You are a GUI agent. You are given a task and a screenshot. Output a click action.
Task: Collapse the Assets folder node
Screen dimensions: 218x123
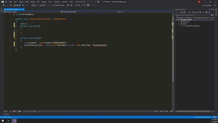tap(178, 24)
